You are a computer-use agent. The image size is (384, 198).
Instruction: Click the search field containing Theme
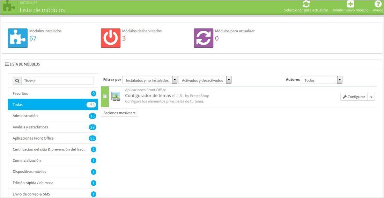coord(57,81)
